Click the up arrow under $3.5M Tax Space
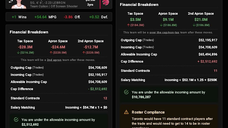This screenshot has height=128, width=228. pos(128,25)
